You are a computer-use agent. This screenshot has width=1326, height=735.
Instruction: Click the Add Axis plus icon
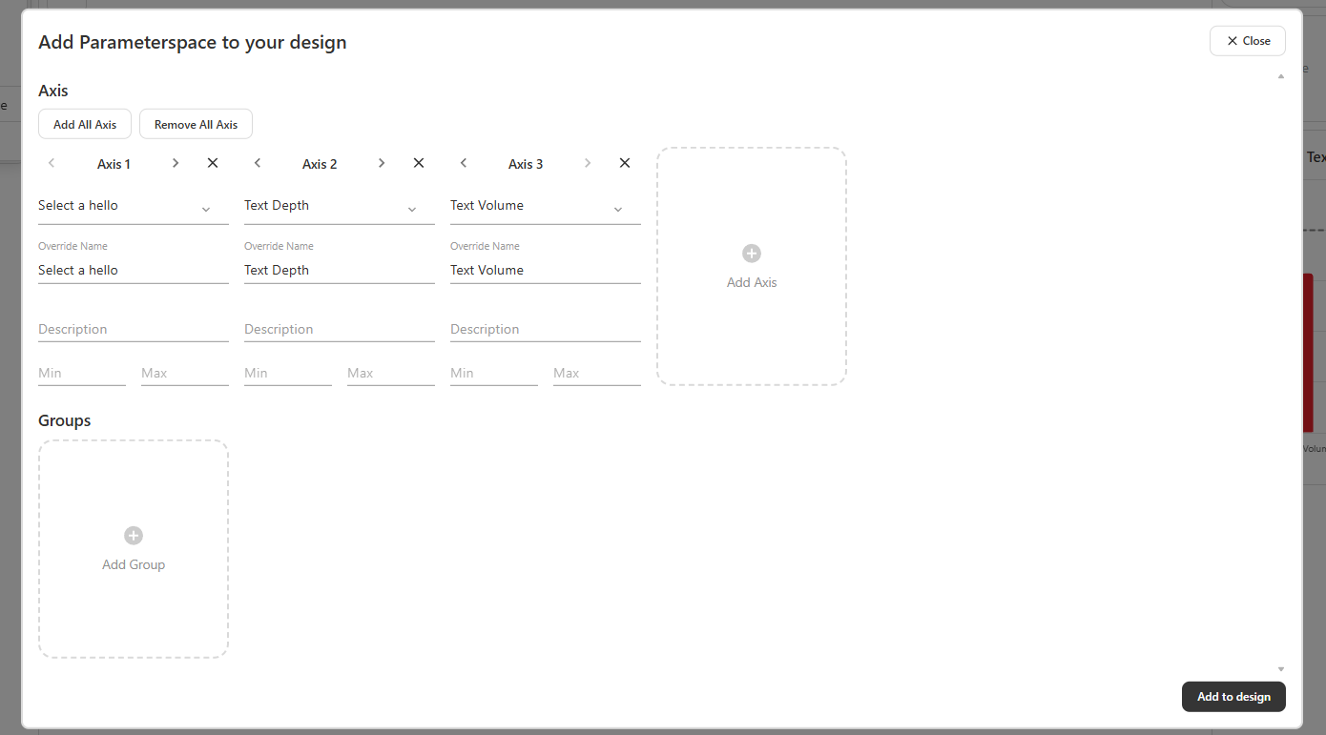coord(752,254)
